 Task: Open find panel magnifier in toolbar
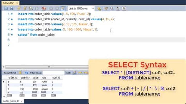click(x=112, y=8)
